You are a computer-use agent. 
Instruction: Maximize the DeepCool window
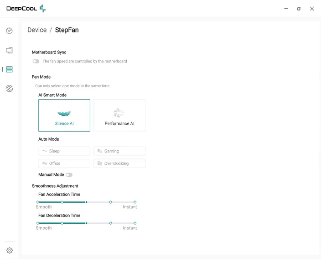pos(299,9)
